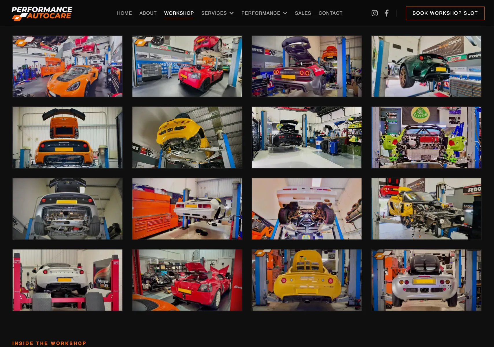Open yellow Lotus tilted on ramp photo
494x347 pixels.
[187, 137]
